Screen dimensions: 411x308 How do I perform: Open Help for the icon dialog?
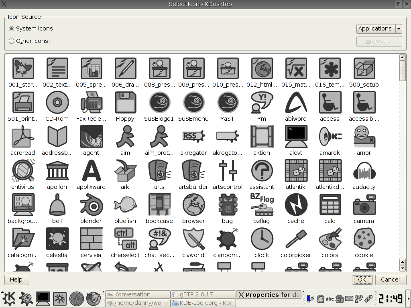[16, 280]
